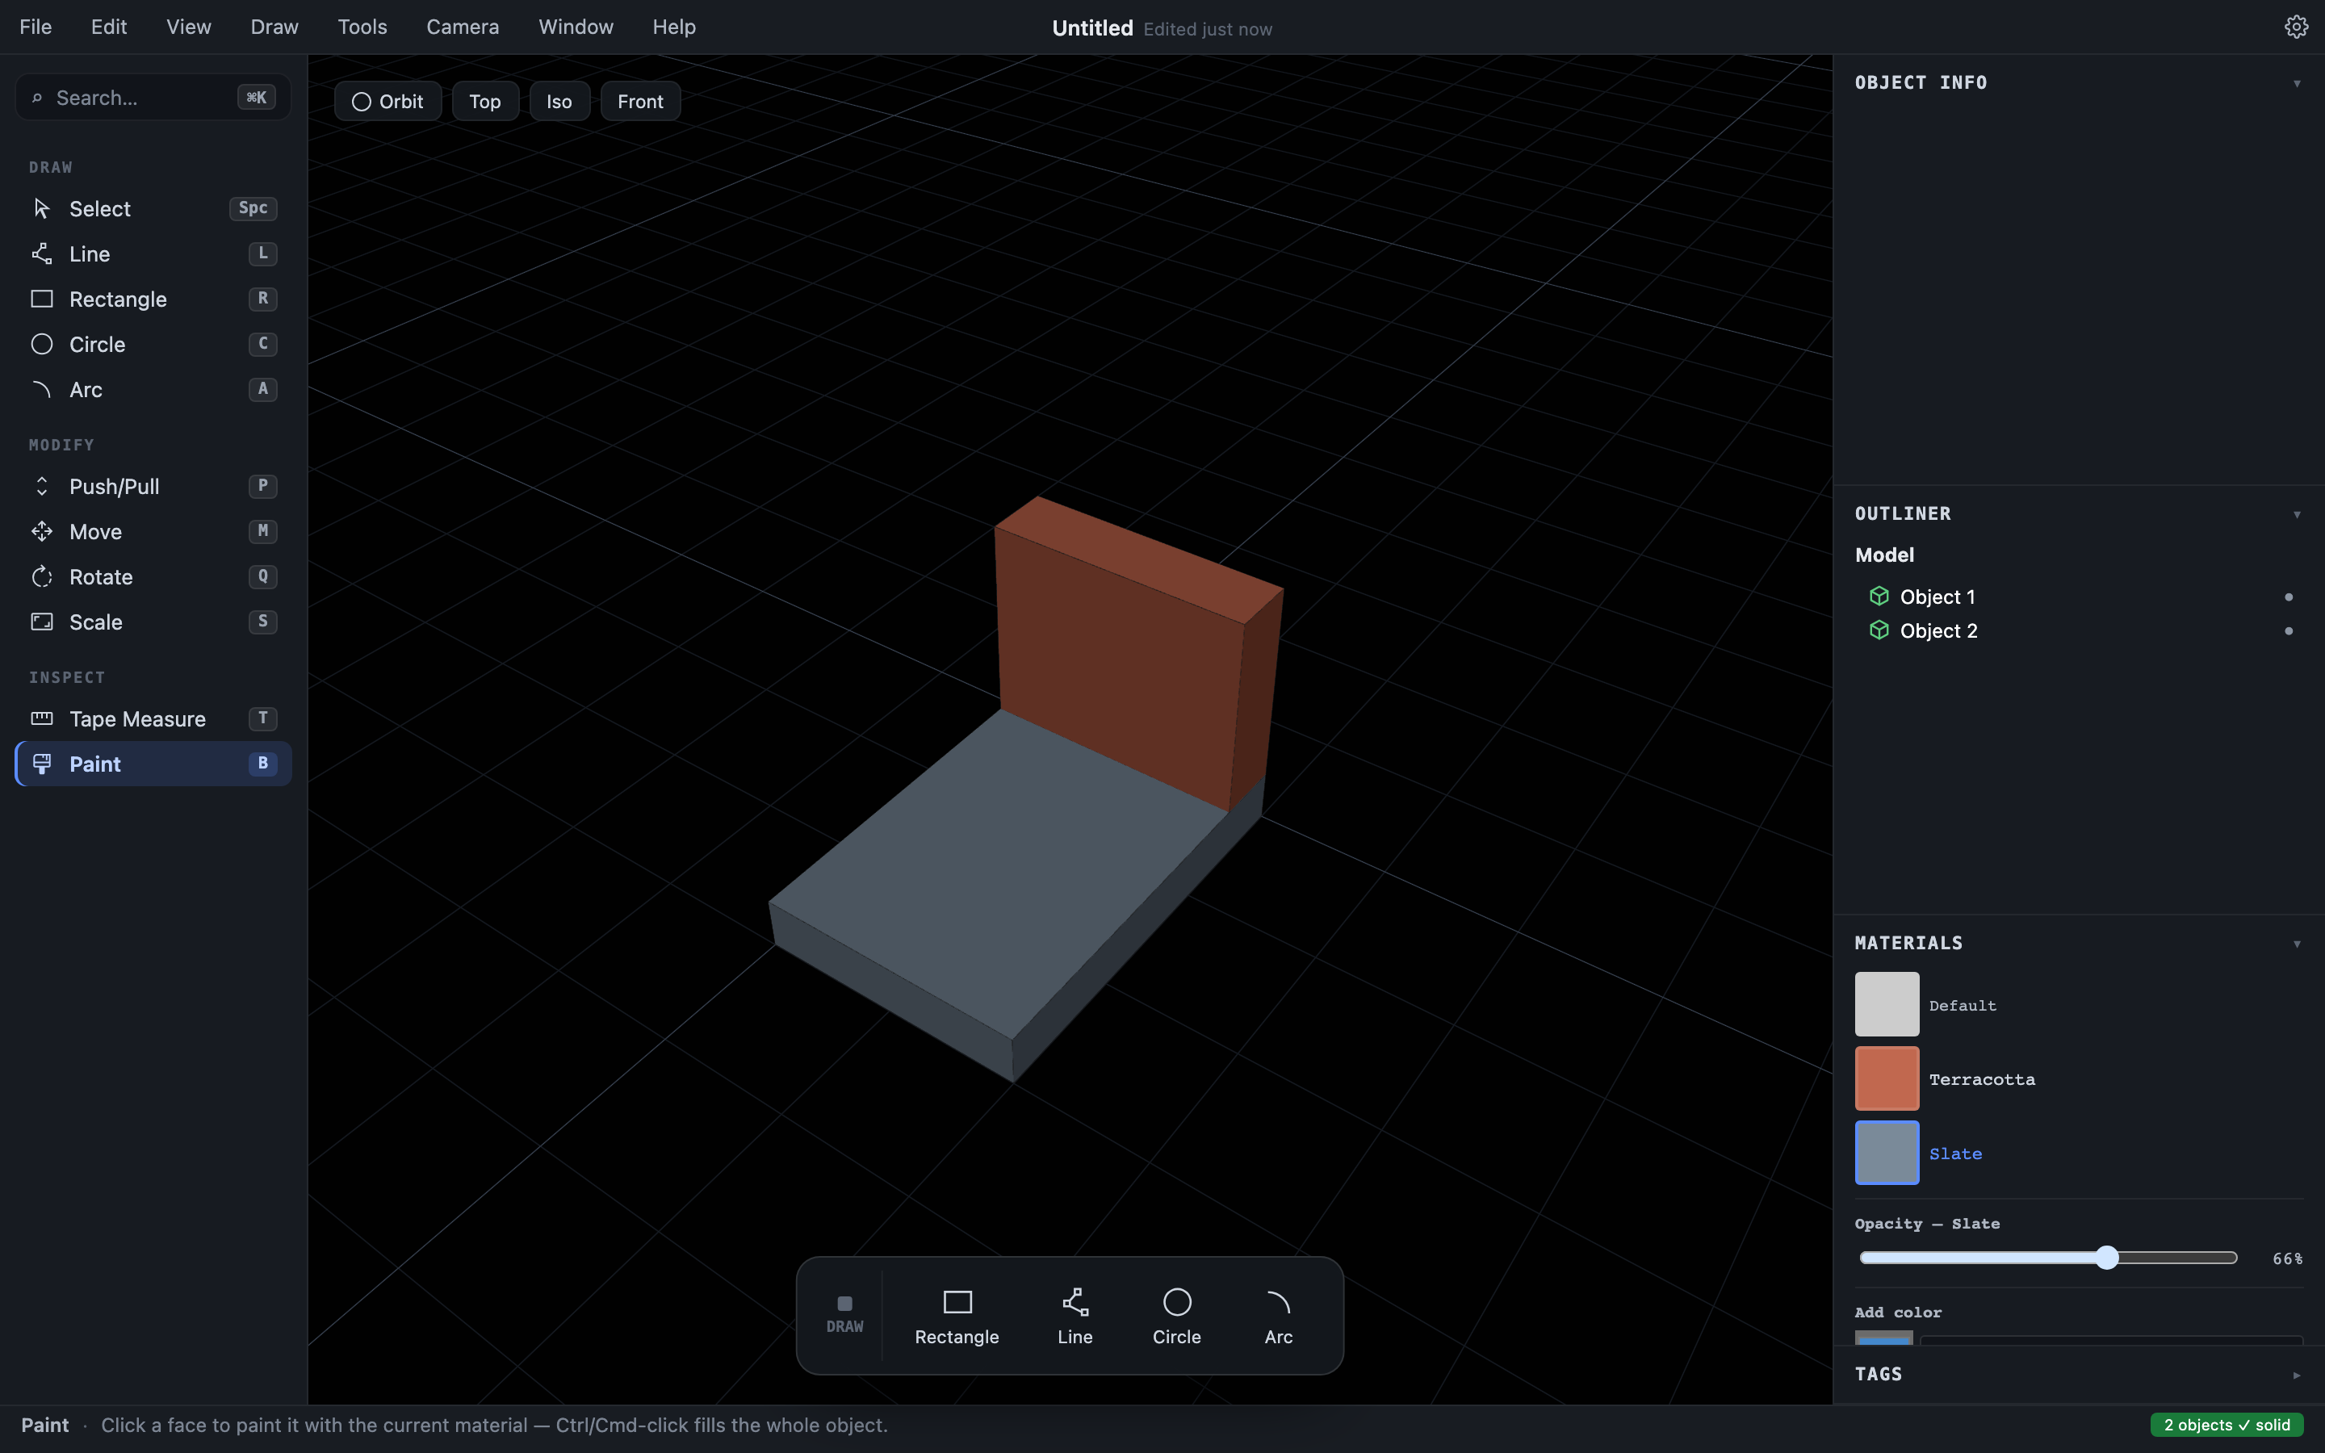Open the Camera menu
This screenshot has height=1453, width=2325.
(463, 27)
